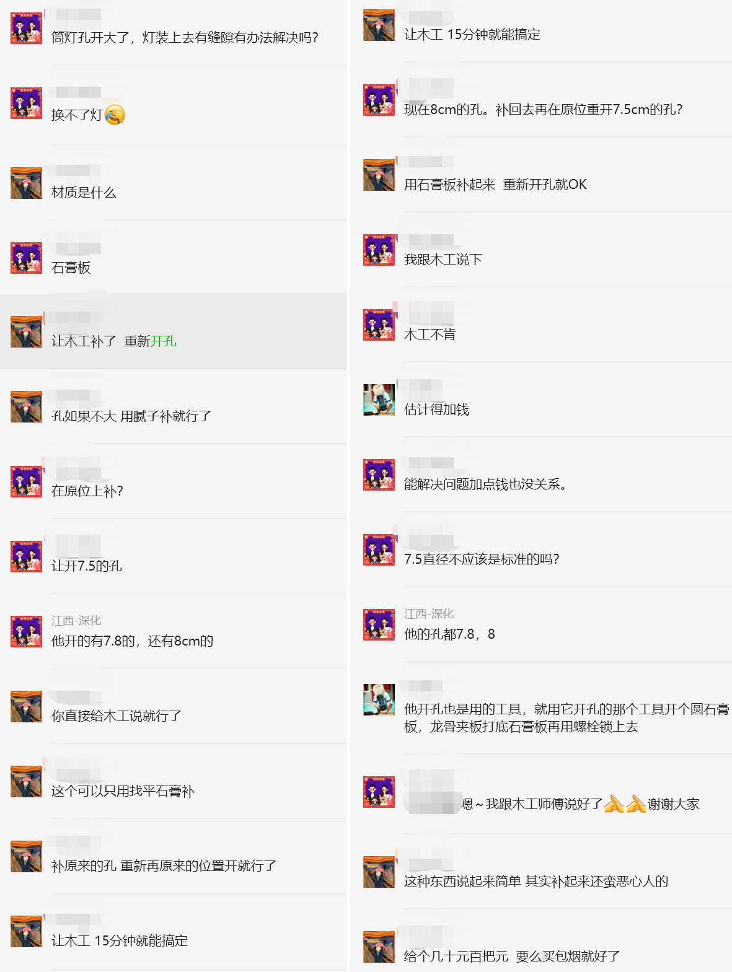This screenshot has height=972, width=732.
Task: Click the laughing-crying emoji after 换不了灯
Action: click(115, 115)
